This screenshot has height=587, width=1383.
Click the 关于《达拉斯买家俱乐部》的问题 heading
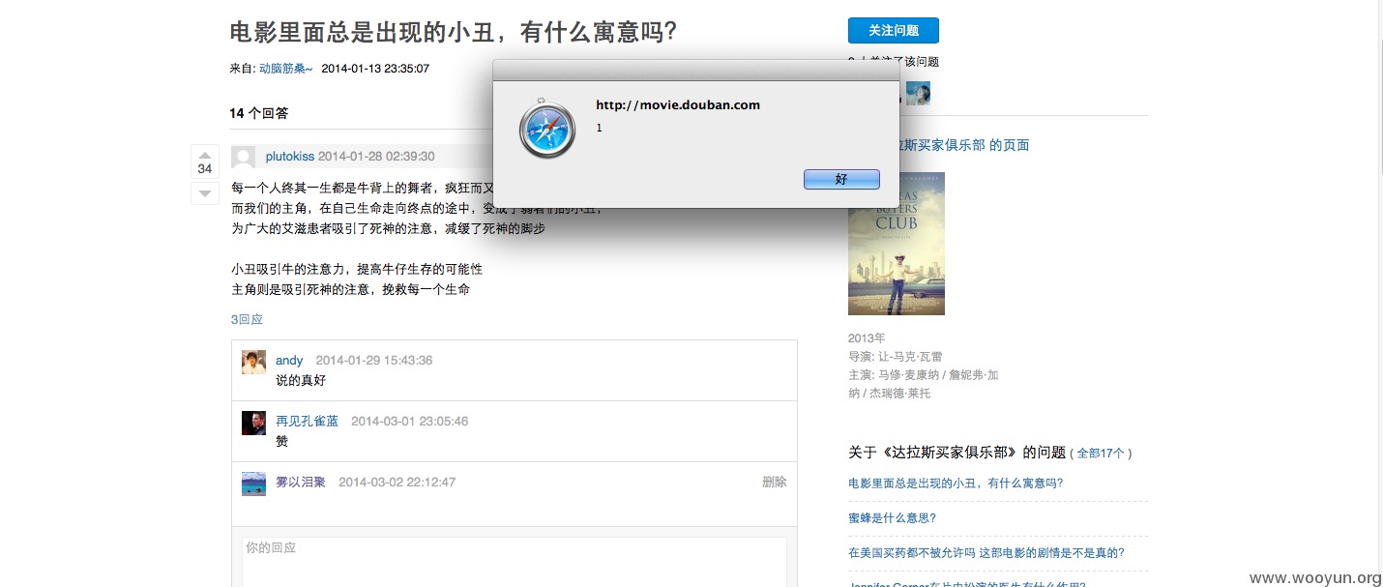coord(956,452)
